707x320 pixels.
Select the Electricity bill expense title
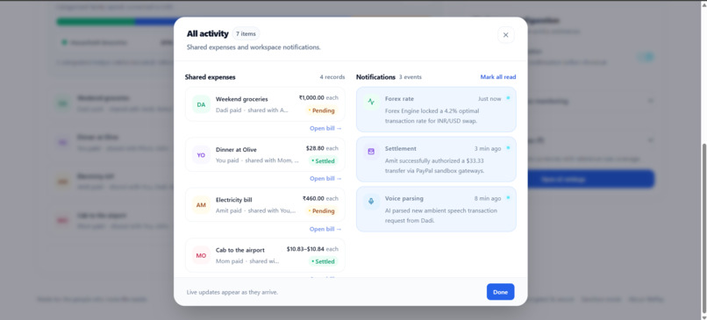click(x=234, y=200)
